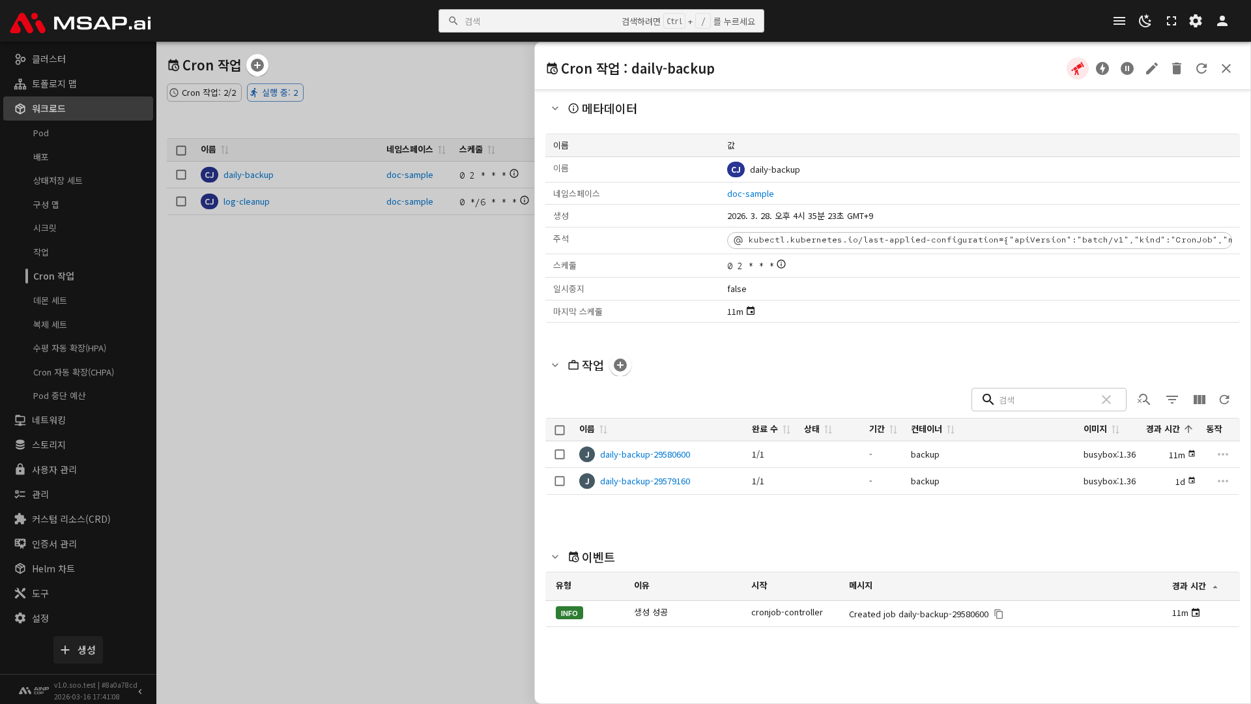The height and width of the screenshot is (704, 1251).
Task: Collapse the 이벤트 section chevron
Action: 555,557
